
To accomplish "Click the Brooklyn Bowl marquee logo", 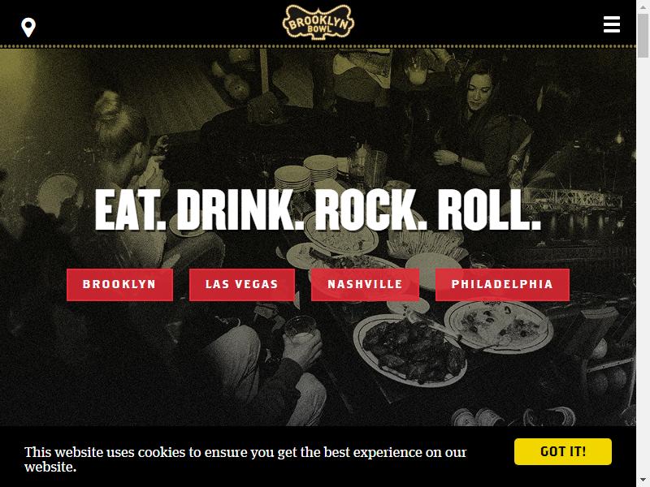I will 318,23.
